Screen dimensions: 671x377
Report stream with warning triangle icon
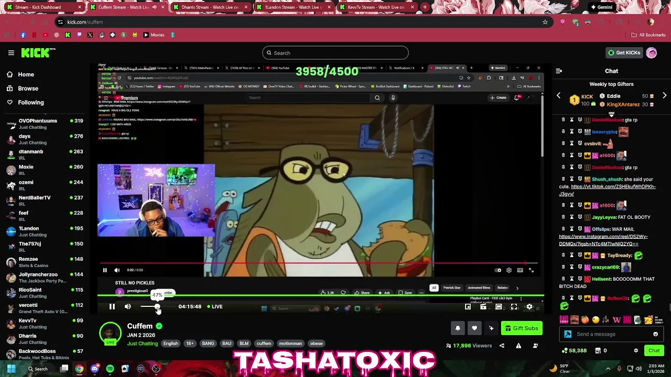518,346
